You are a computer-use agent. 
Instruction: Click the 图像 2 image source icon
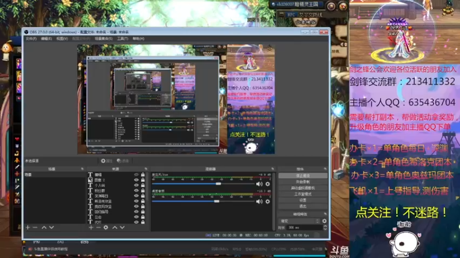point(90,180)
